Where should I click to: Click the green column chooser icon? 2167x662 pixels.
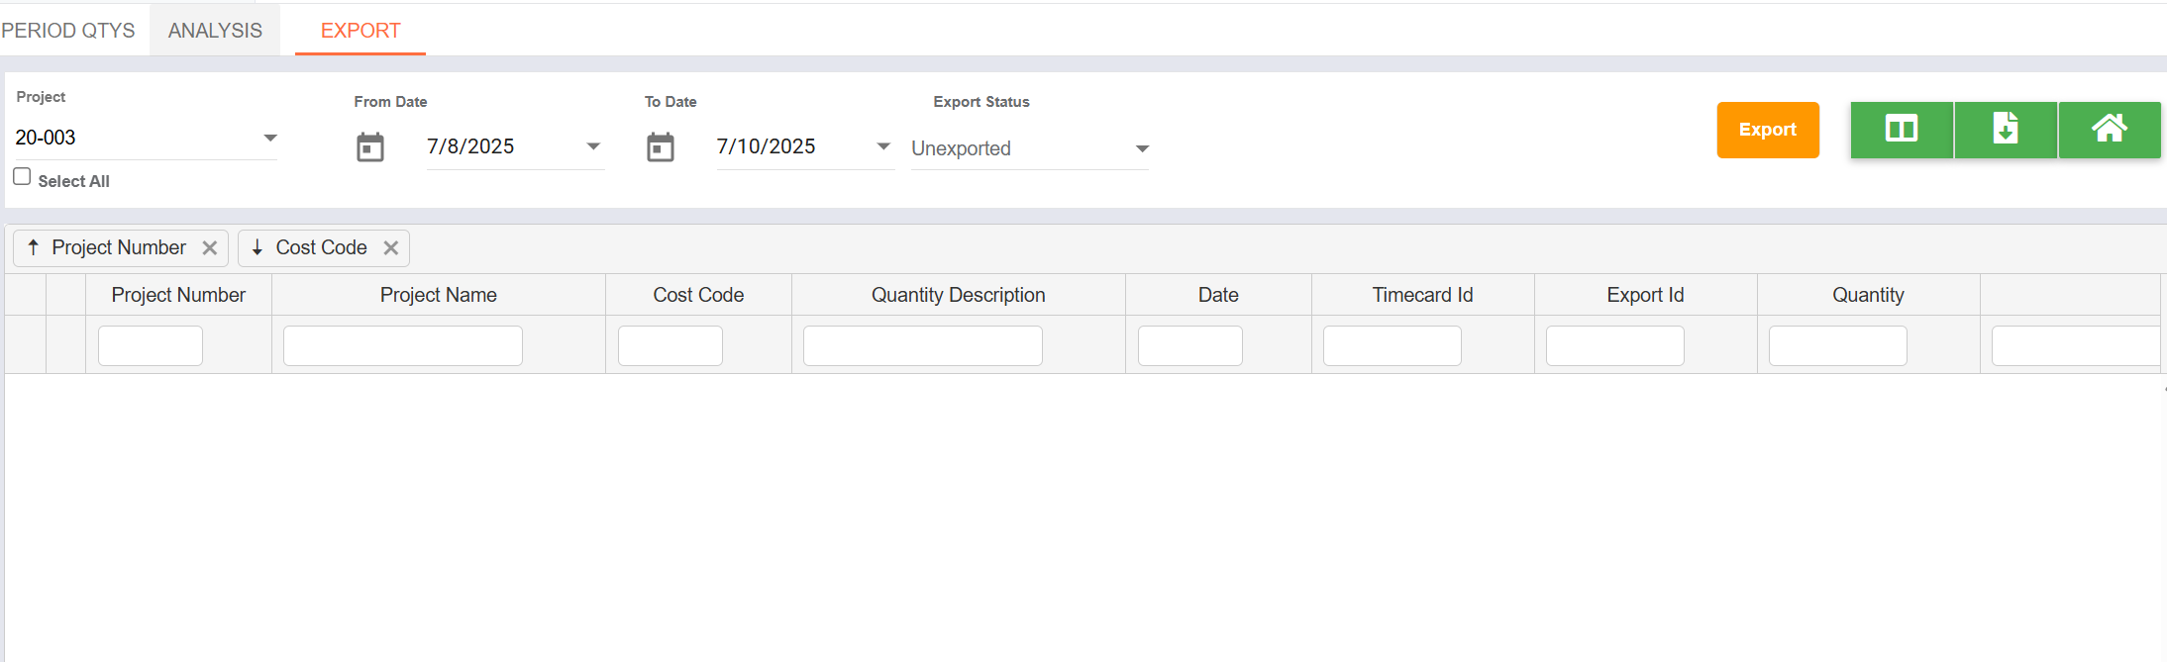1902,130
